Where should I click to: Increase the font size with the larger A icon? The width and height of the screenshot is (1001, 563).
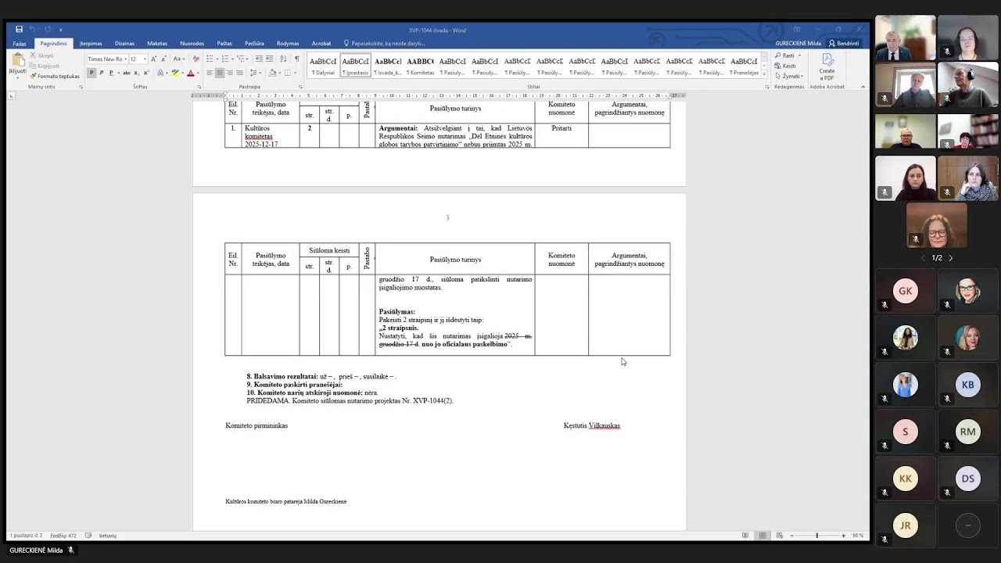tap(153, 59)
